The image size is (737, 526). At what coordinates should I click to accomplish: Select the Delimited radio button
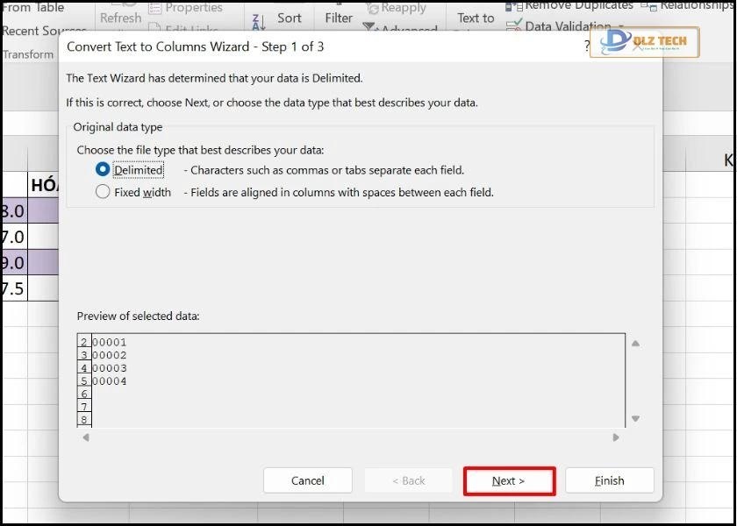click(104, 170)
